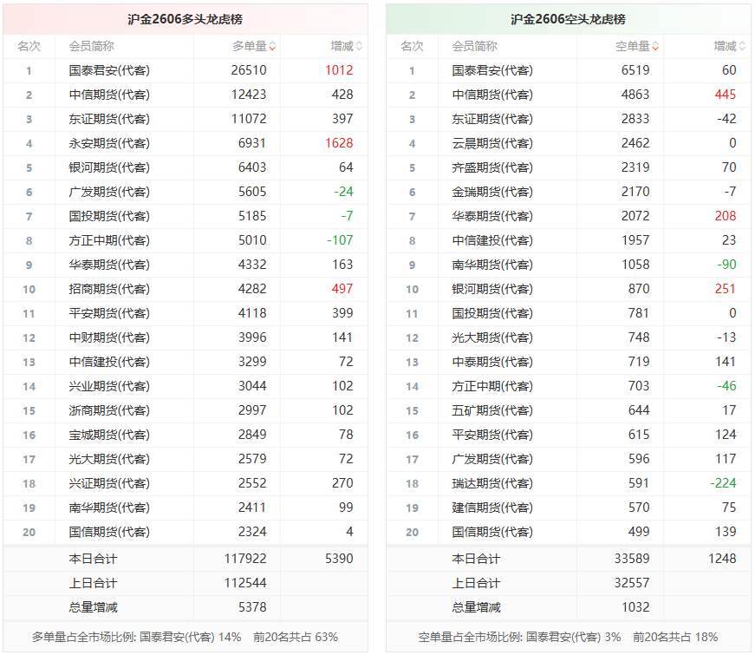The width and height of the screenshot is (755, 655).
Task: Click 国泰君安(代客) in long table row 1
Action: click(x=109, y=71)
